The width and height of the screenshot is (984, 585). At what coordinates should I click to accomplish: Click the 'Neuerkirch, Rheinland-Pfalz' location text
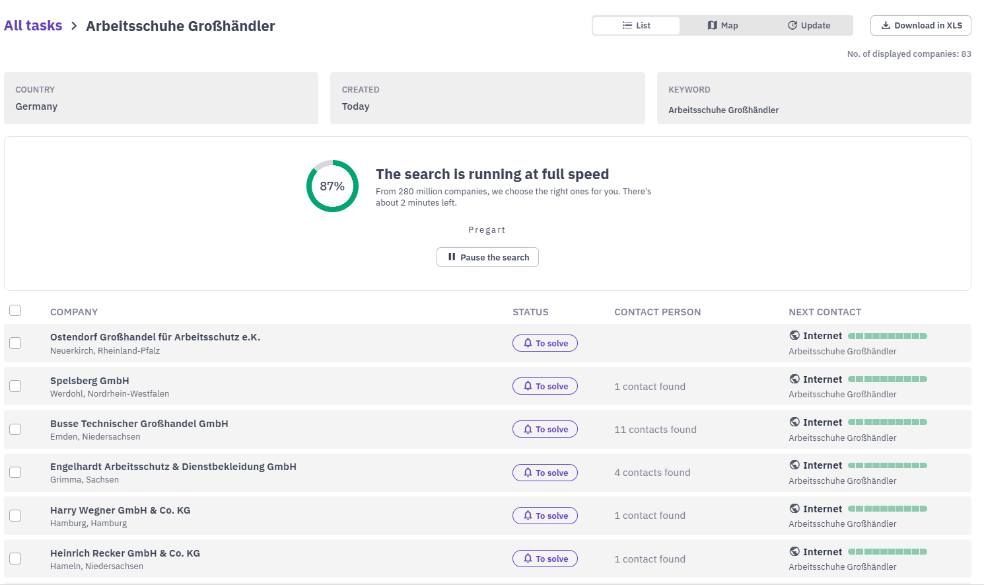[x=105, y=351]
